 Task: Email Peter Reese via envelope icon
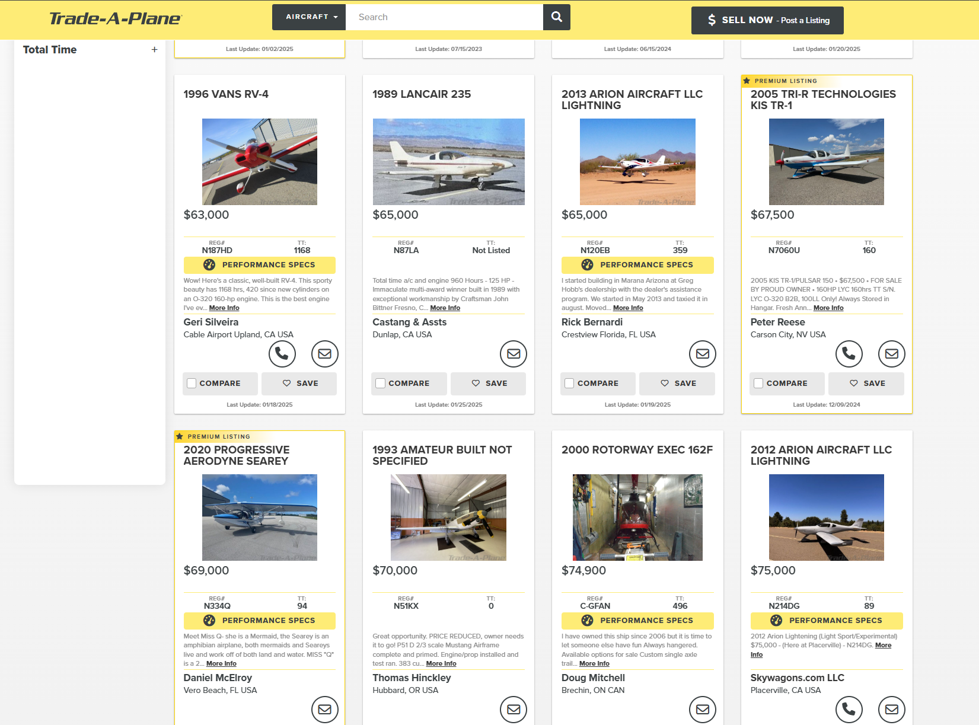click(891, 354)
